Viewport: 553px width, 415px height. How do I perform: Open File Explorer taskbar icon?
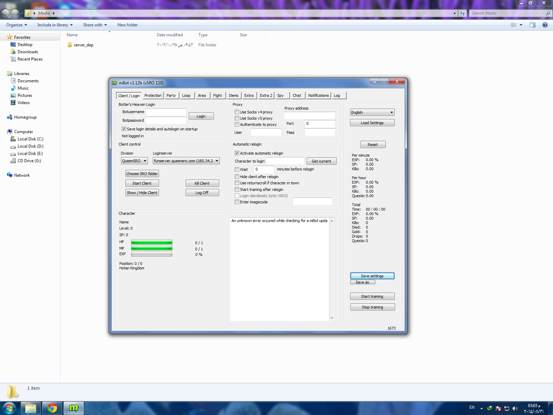[31, 408]
